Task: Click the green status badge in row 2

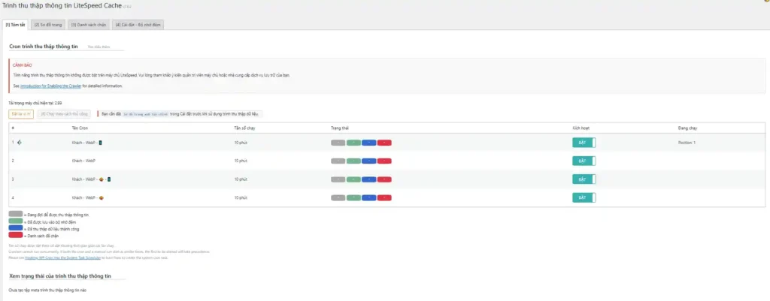Action: (x=353, y=161)
